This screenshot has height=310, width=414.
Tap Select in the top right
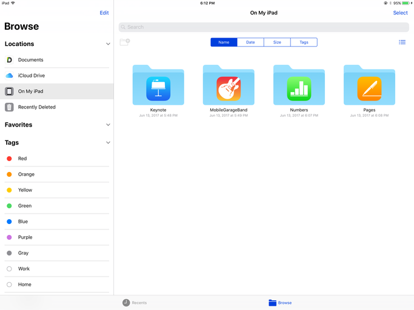[400, 13]
